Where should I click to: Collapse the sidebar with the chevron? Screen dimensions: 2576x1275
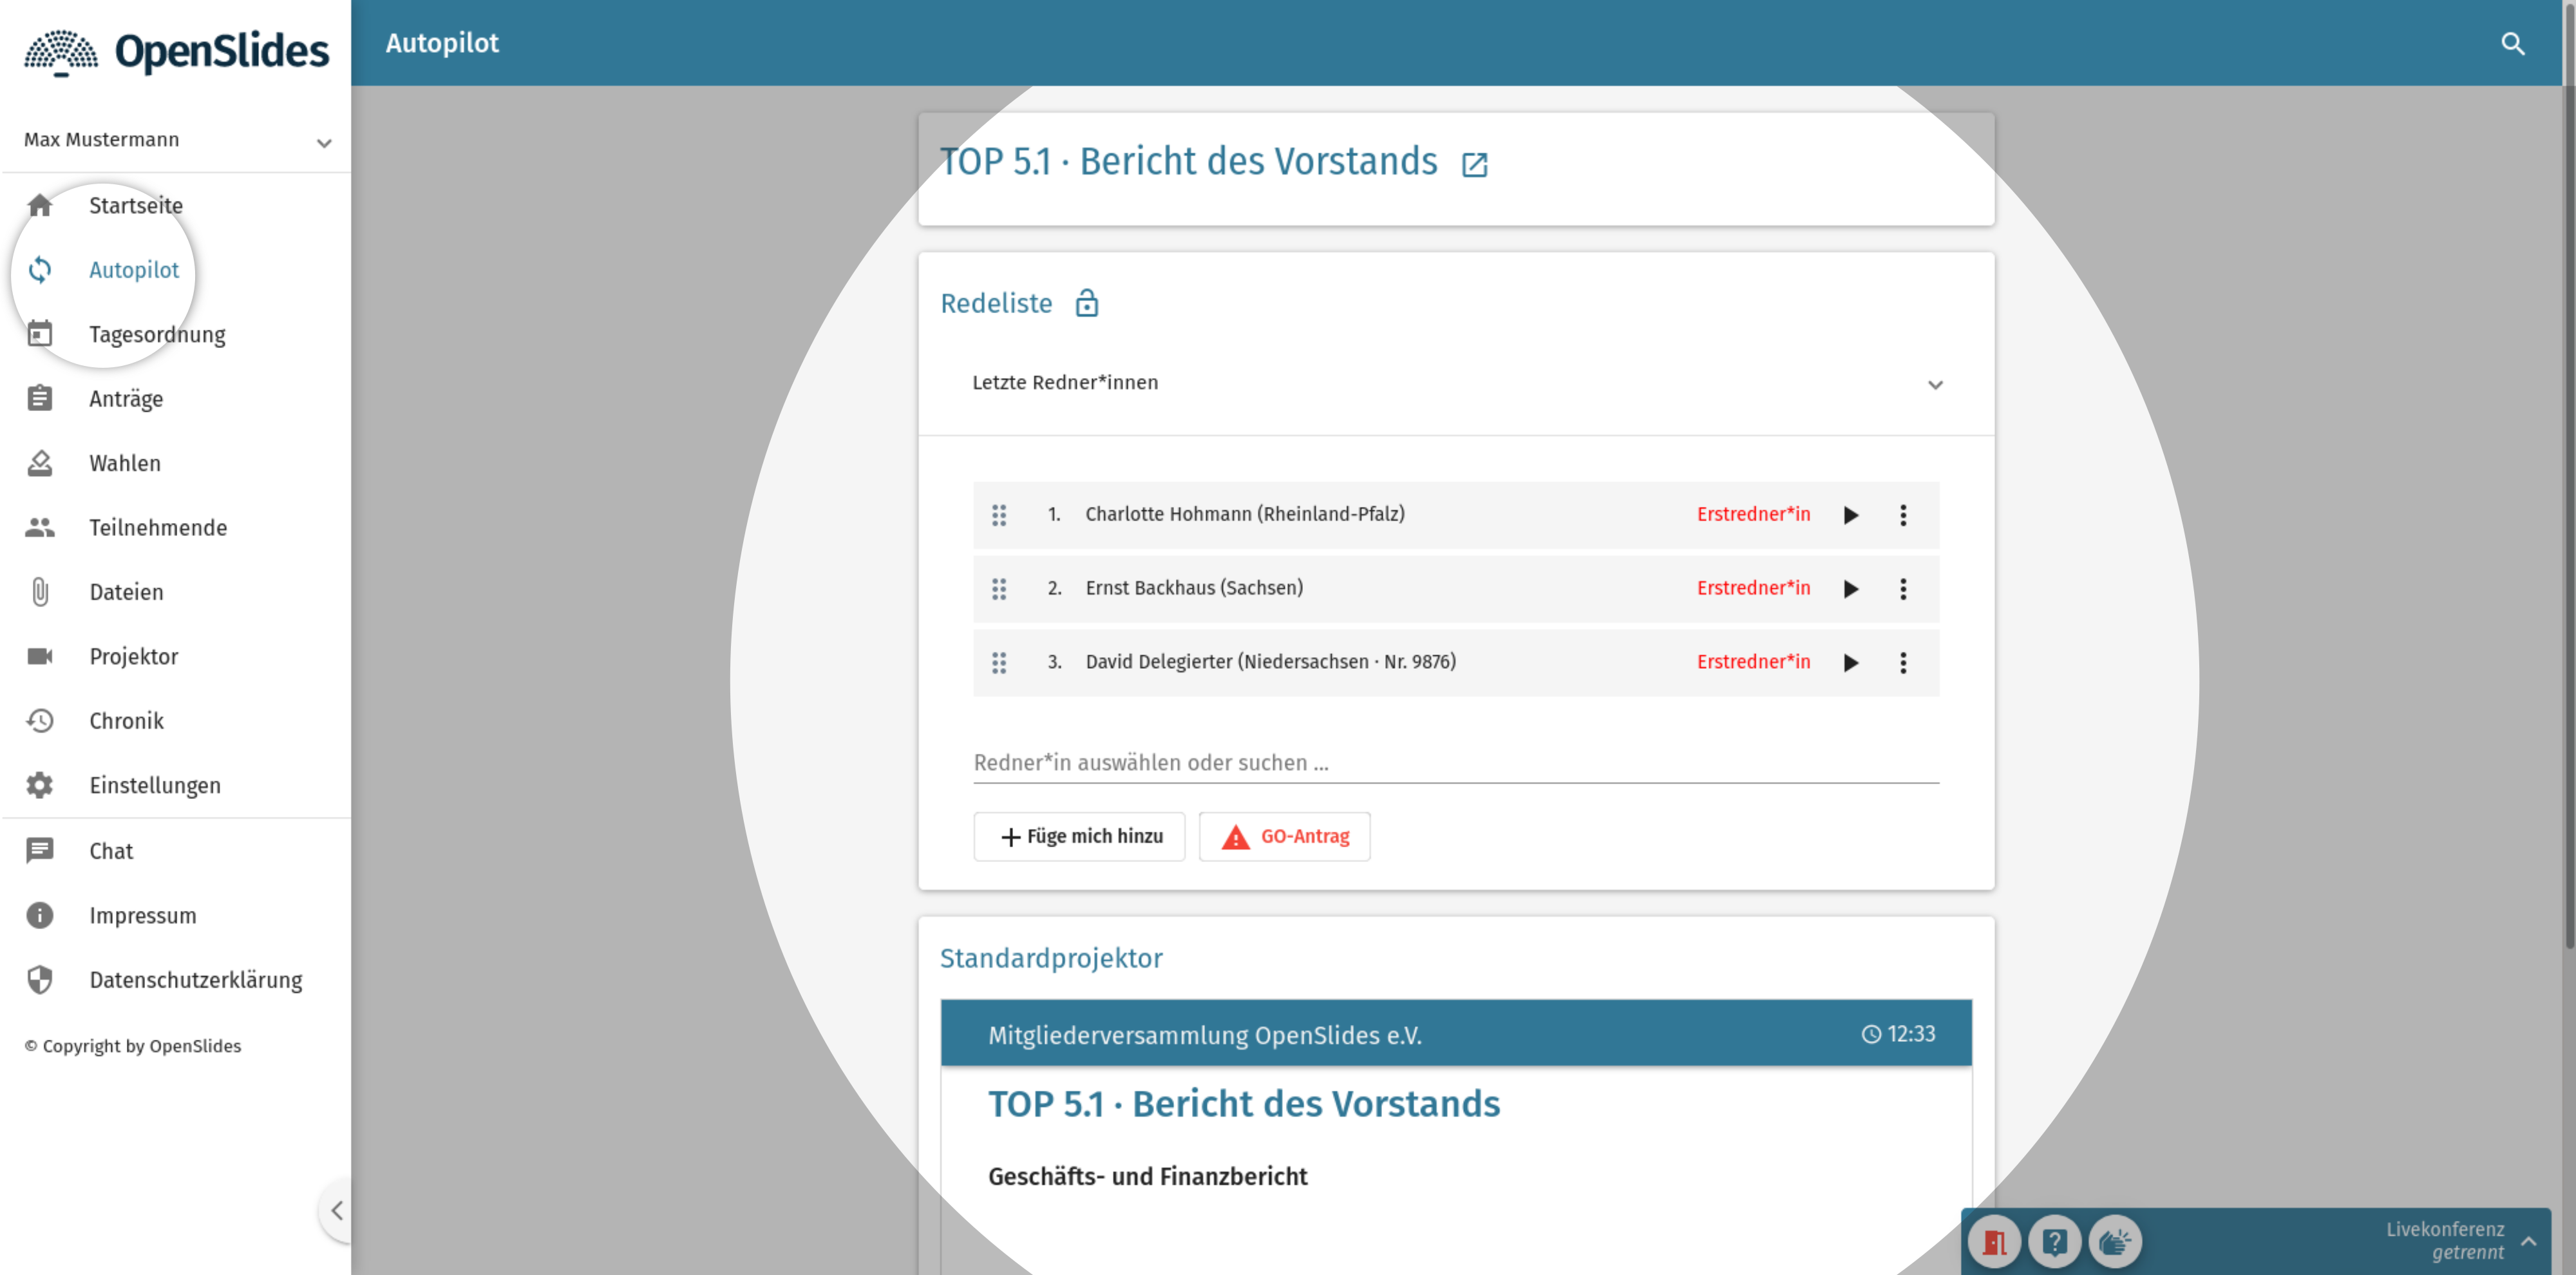(337, 1211)
